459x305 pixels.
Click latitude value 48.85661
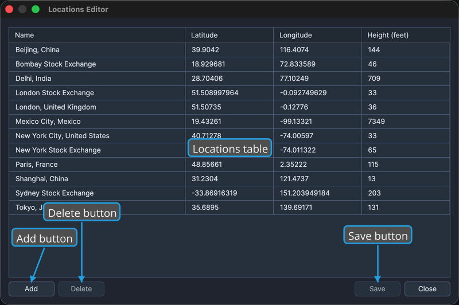tap(207, 165)
